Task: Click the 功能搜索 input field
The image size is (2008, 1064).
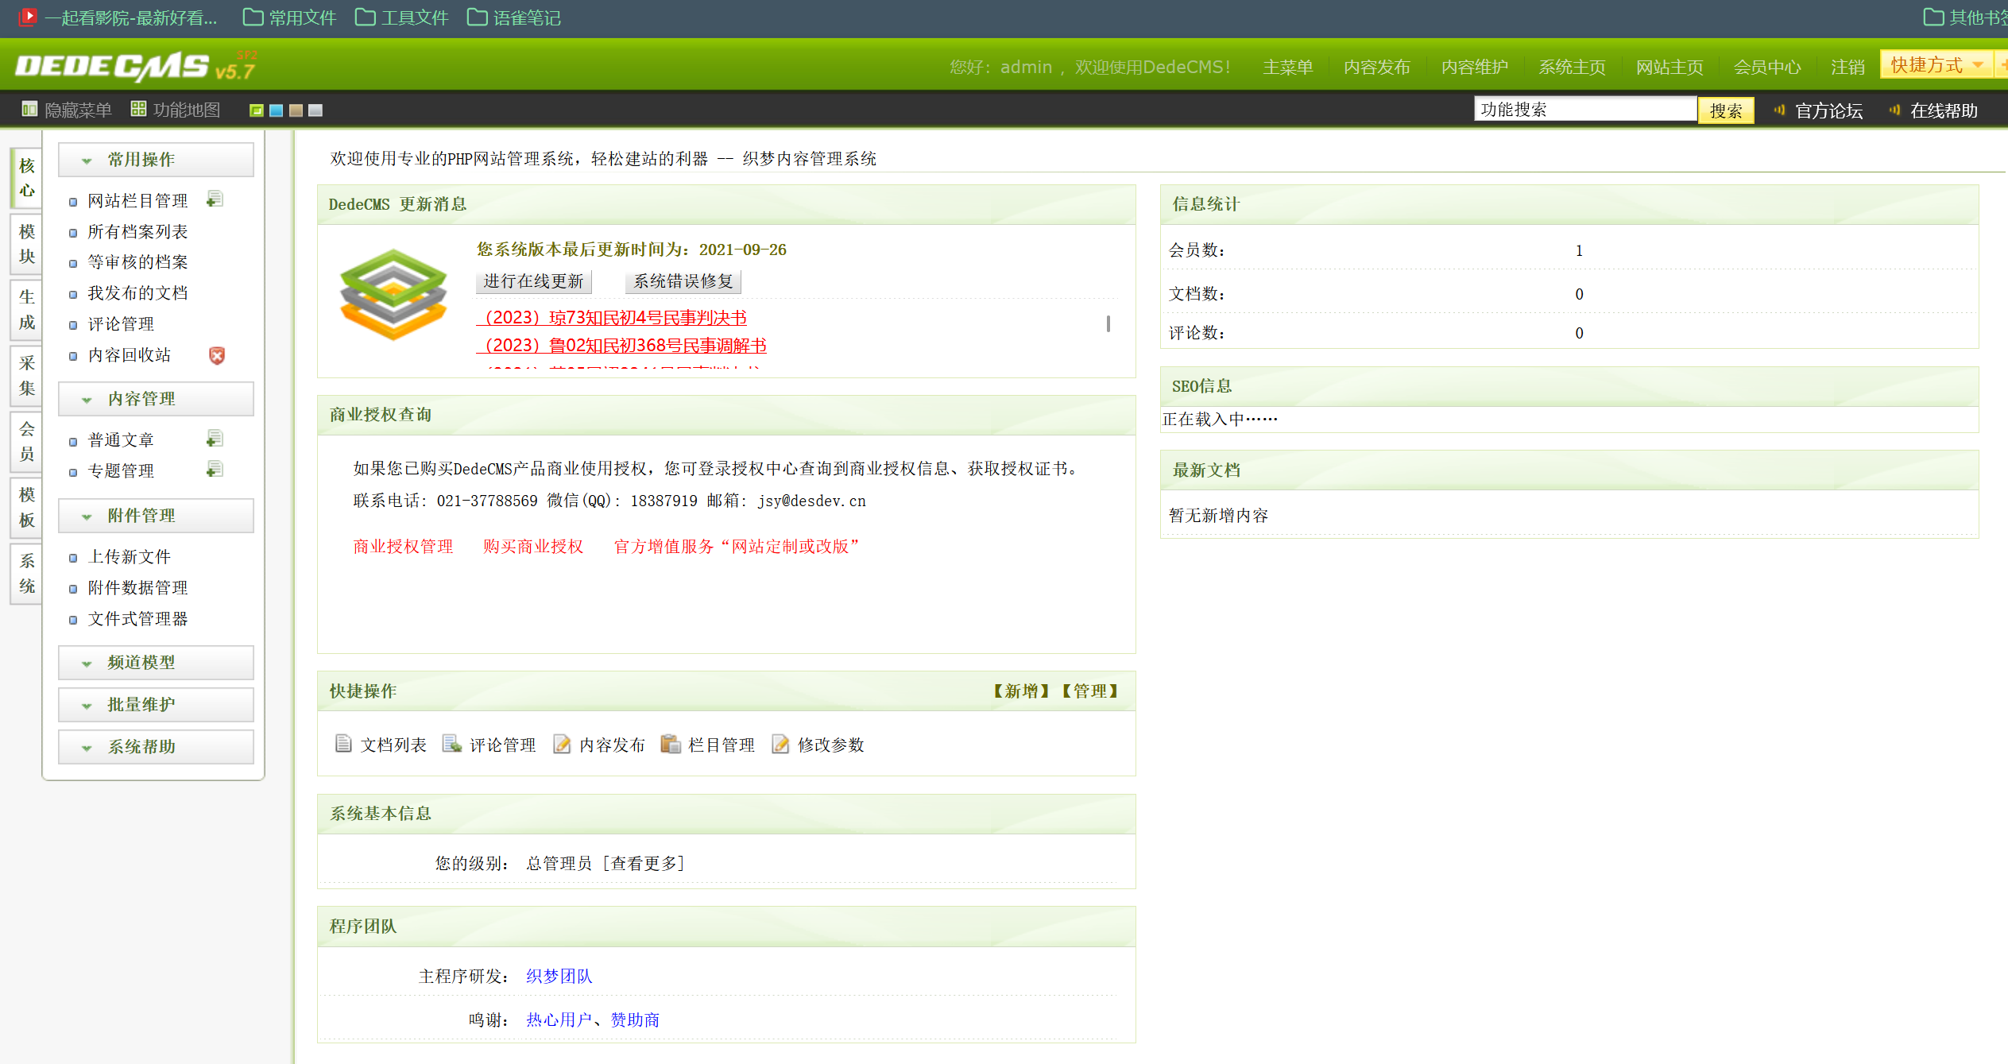Action: point(1585,110)
